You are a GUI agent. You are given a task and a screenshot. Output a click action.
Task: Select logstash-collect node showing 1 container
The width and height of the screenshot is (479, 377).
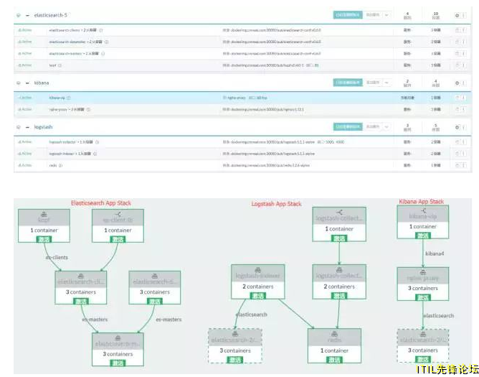tap(339, 224)
